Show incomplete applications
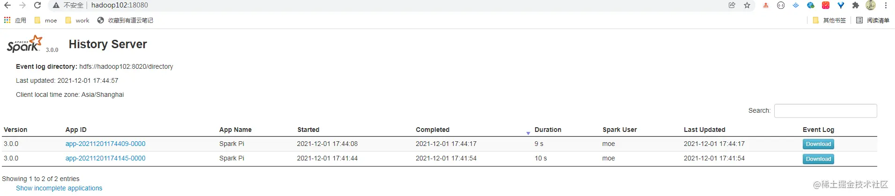Viewport: 895px width, 196px height. click(59, 188)
